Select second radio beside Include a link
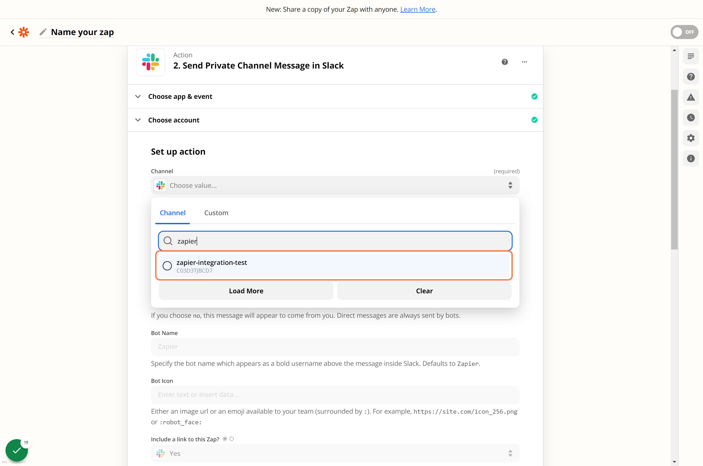 pyautogui.click(x=231, y=439)
